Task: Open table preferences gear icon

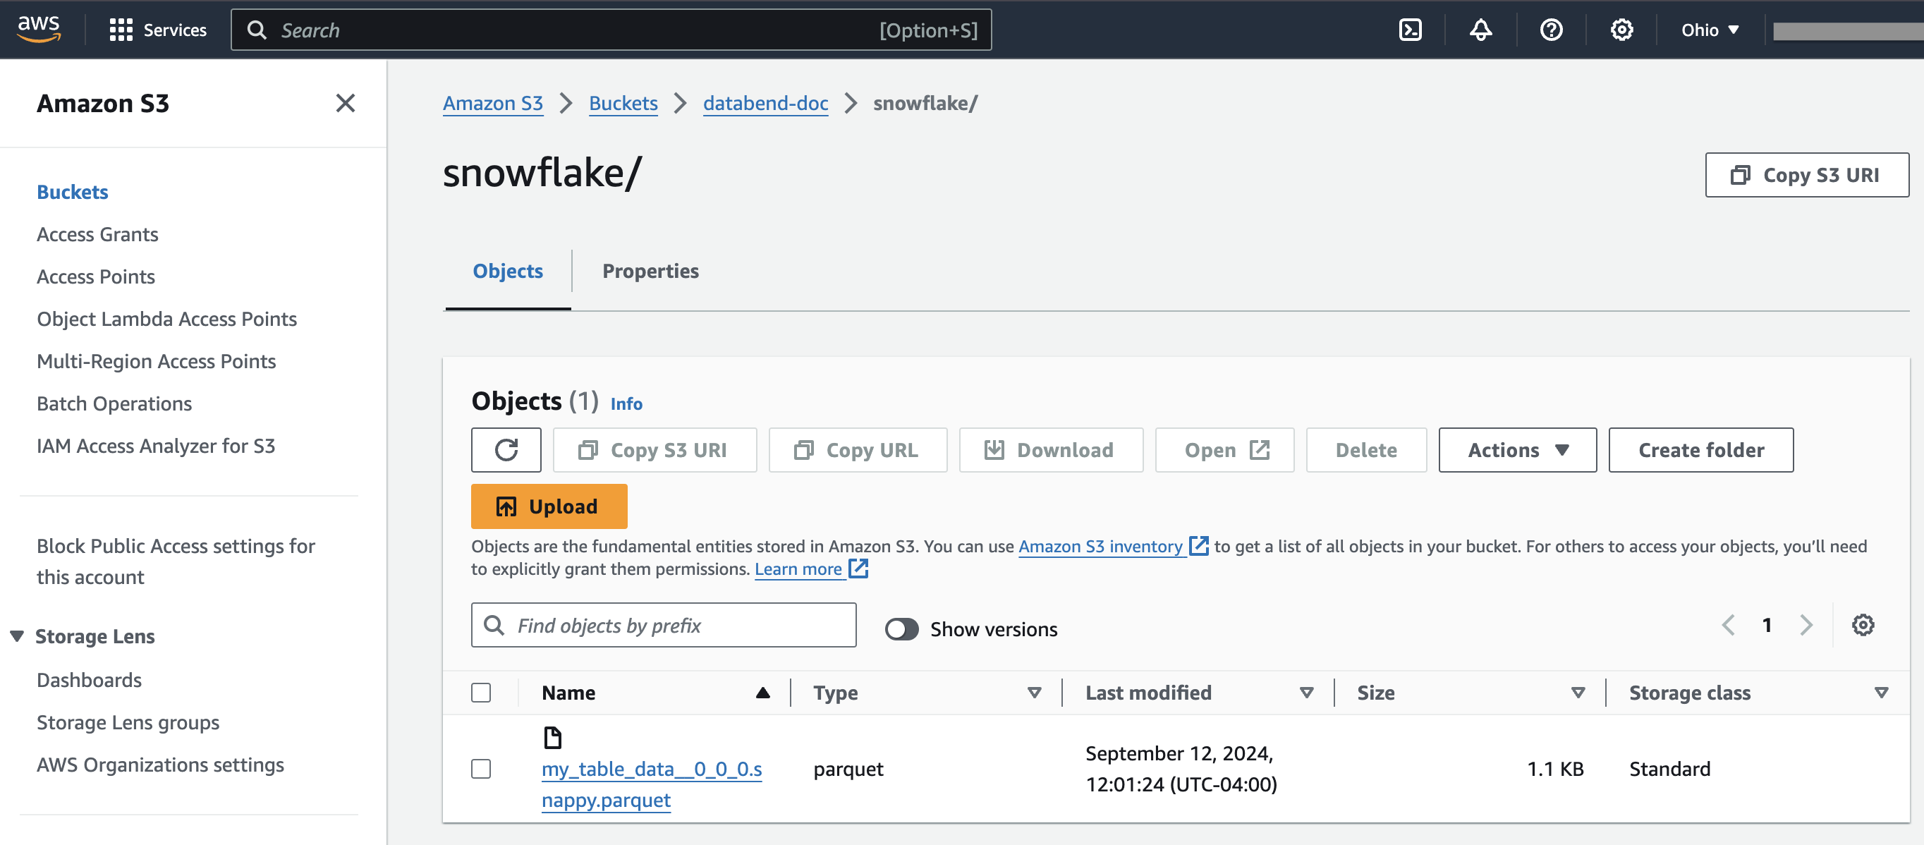Action: click(1863, 625)
